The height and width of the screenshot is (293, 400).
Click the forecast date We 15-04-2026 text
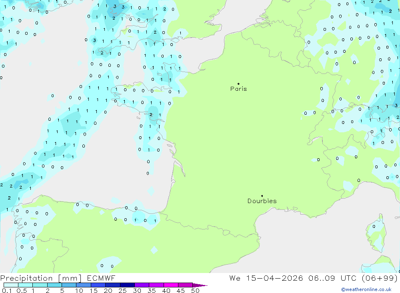266,278
